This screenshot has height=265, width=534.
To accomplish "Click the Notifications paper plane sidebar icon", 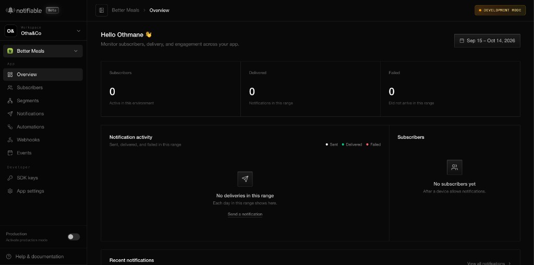I will pyautogui.click(x=10, y=114).
